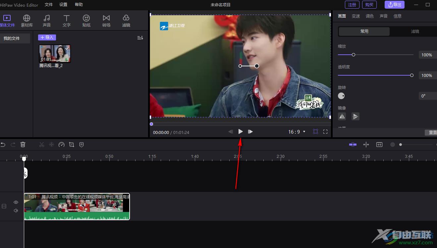Viewport: 437px width, 248px height.
Task: Select the 腾讯视频 clip on timeline
Action: pyautogui.click(x=77, y=207)
